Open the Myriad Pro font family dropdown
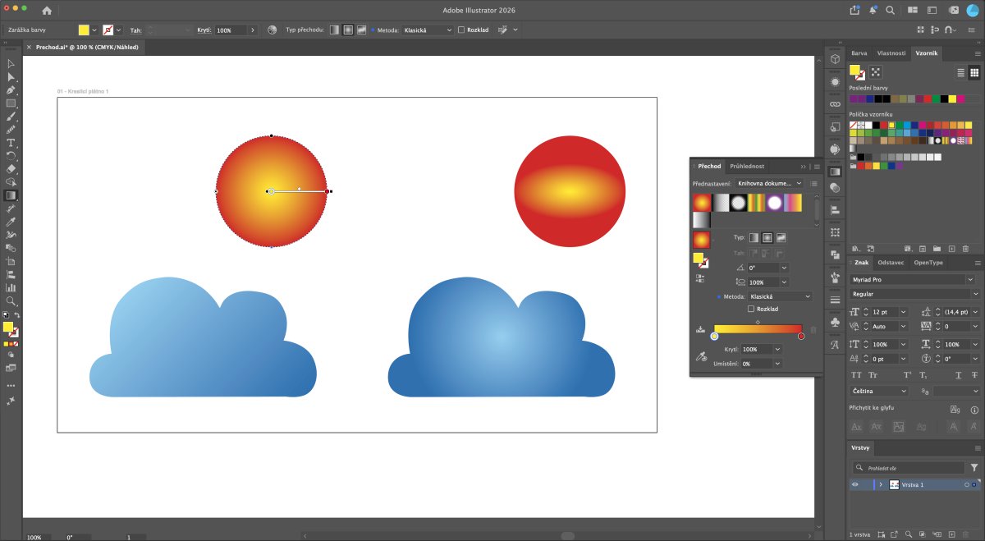The width and height of the screenshot is (985, 541). [x=914, y=280]
